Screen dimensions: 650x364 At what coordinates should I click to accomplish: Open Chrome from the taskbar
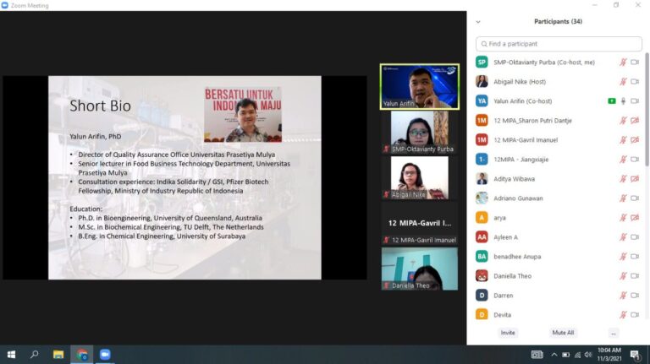(x=81, y=355)
